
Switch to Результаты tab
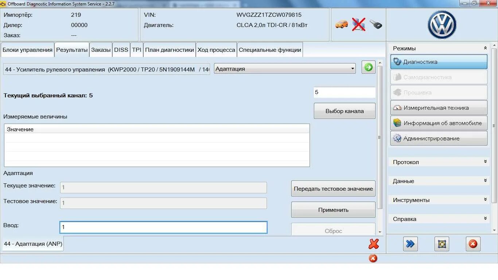pos(72,50)
